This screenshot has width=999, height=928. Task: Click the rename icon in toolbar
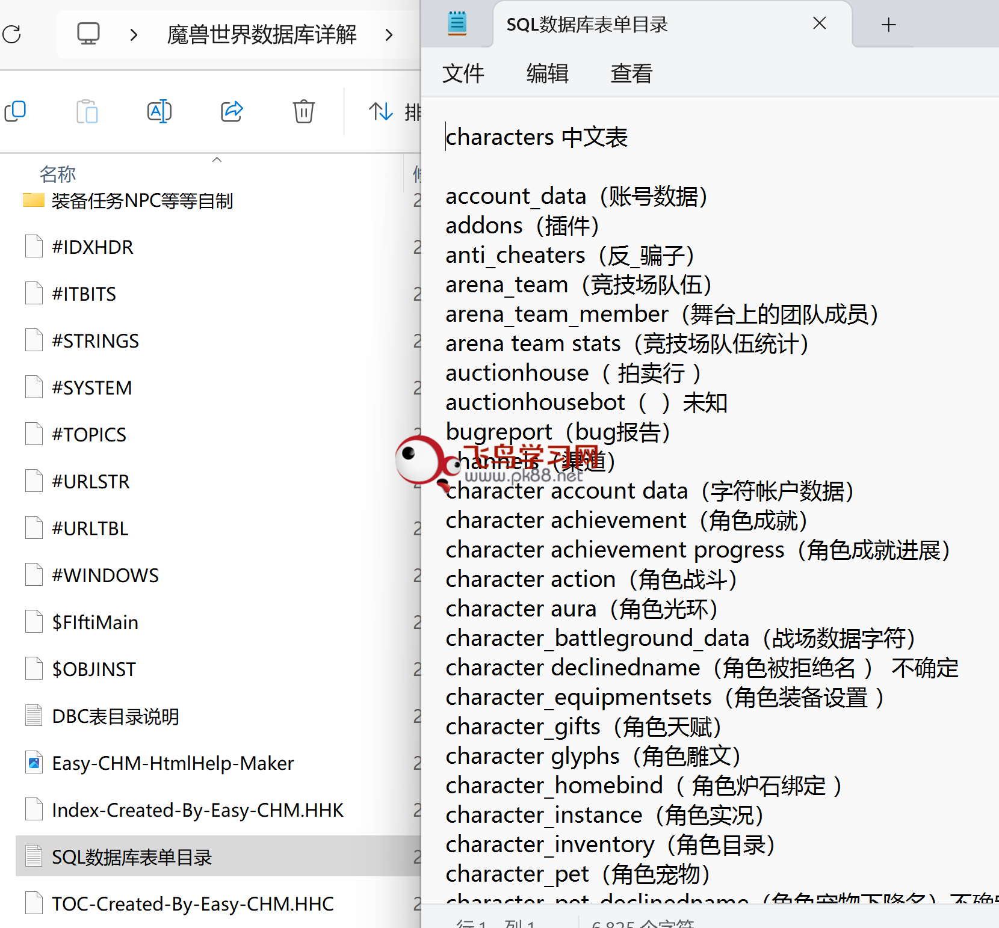coord(159,111)
